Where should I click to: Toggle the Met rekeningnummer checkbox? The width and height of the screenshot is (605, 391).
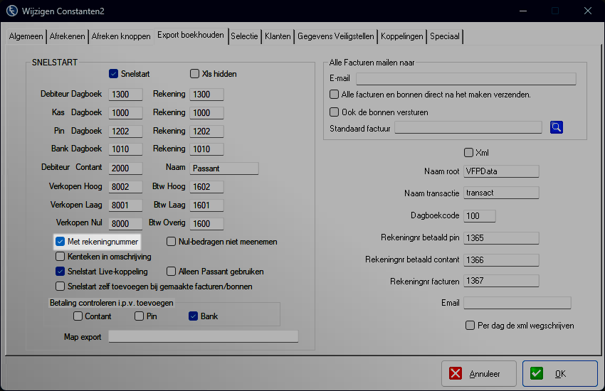60,242
